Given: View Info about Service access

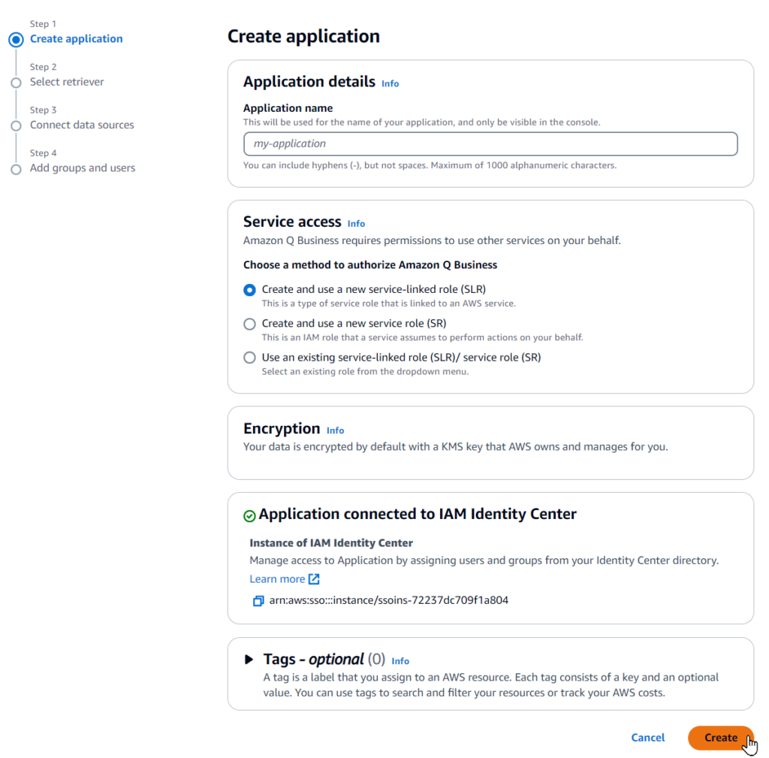Looking at the screenshot, I should [356, 223].
